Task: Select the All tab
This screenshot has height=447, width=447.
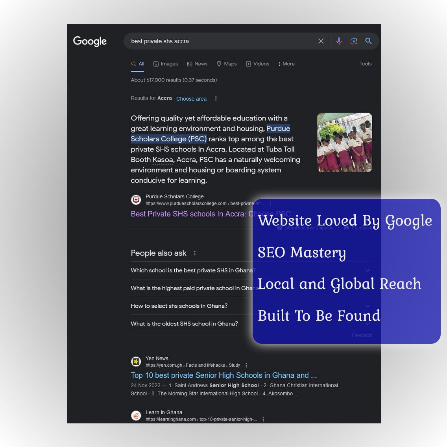Action: [x=138, y=64]
